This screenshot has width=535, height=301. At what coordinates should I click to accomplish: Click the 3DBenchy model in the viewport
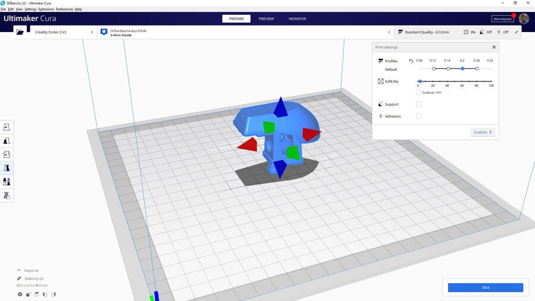276,136
